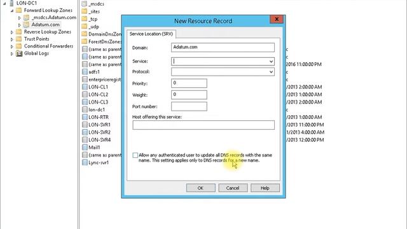Viewport: 407px width, 229px height.
Task: Cancel the New Resource Record dialog
Action: click(233, 188)
